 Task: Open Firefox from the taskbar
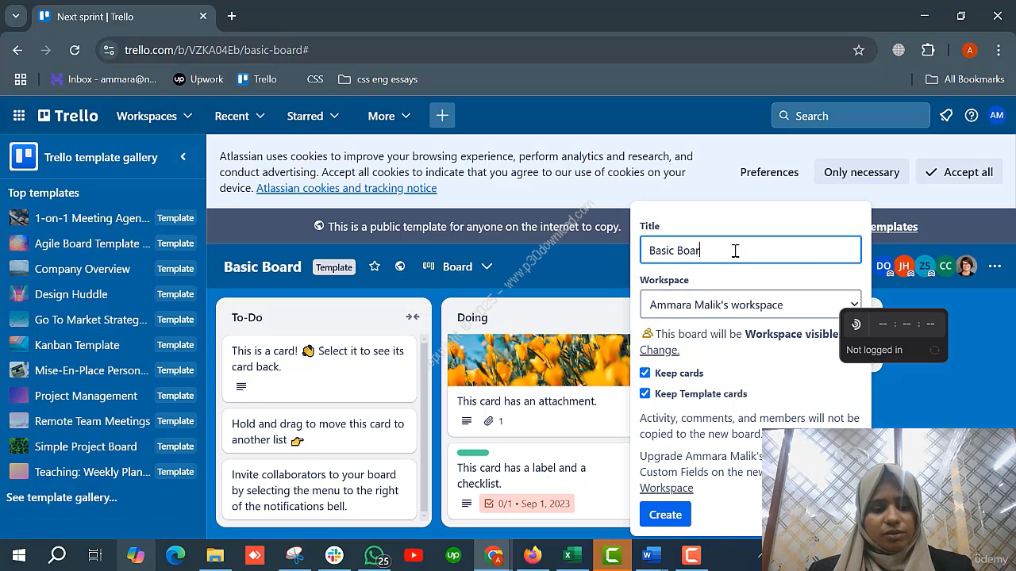pyautogui.click(x=533, y=555)
